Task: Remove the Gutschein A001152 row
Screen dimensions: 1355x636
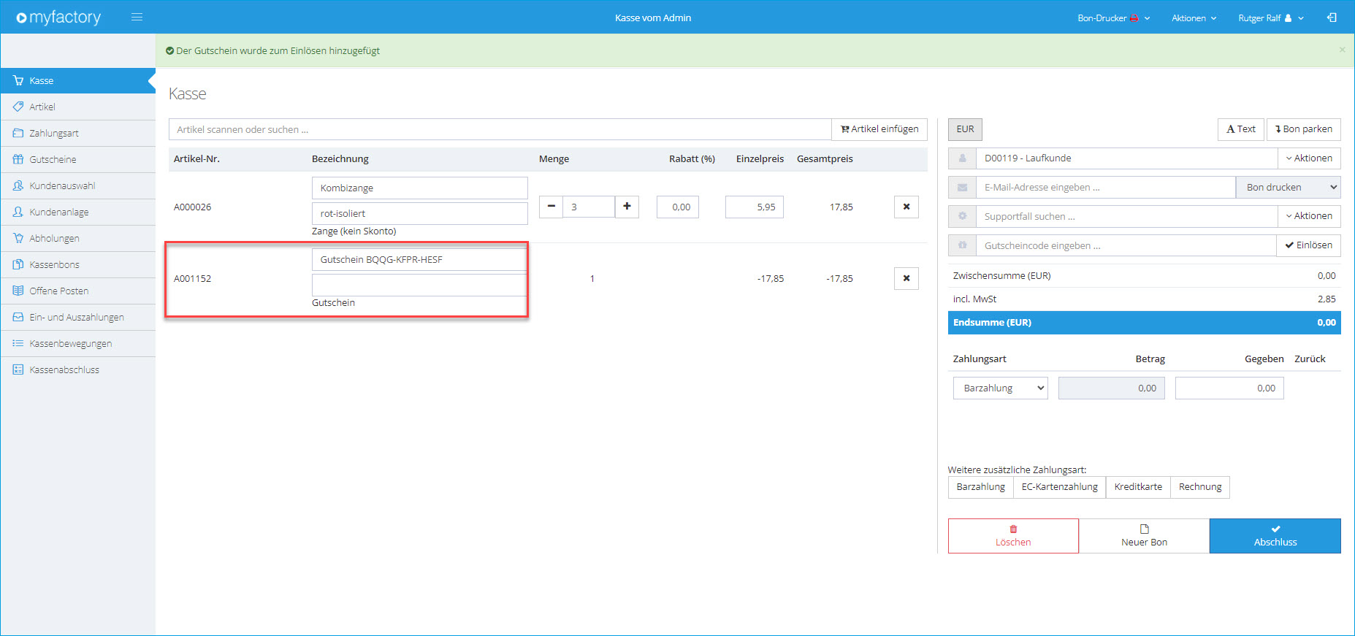Action: [x=906, y=278]
